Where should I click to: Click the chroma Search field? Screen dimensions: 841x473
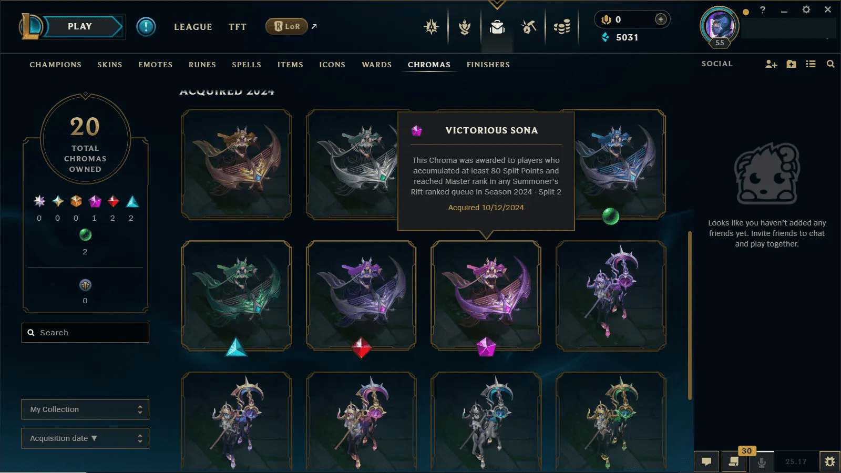click(85, 333)
